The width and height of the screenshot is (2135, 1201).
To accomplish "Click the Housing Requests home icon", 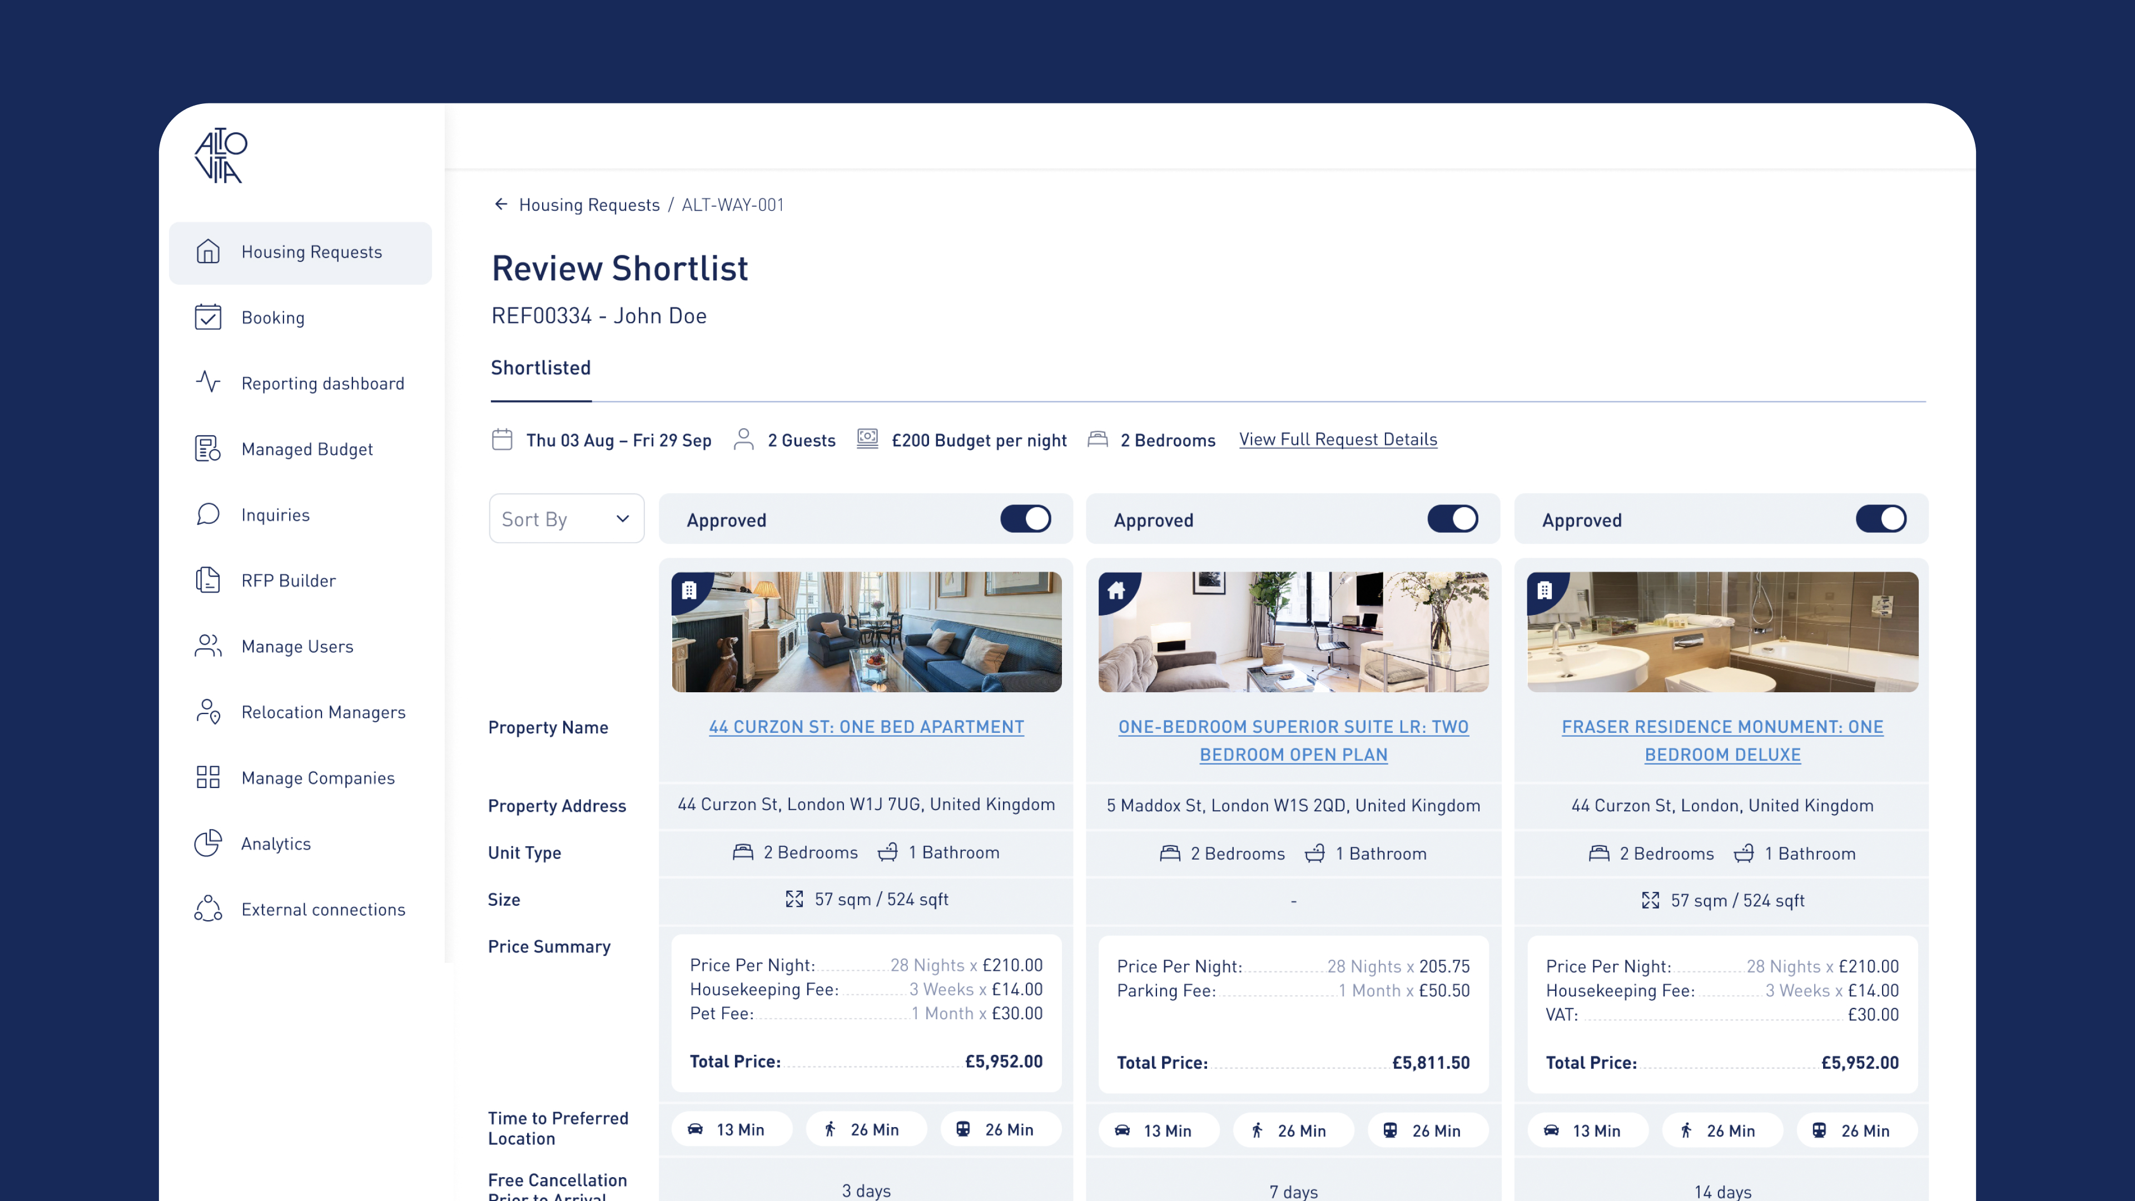I will pos(208,251).
